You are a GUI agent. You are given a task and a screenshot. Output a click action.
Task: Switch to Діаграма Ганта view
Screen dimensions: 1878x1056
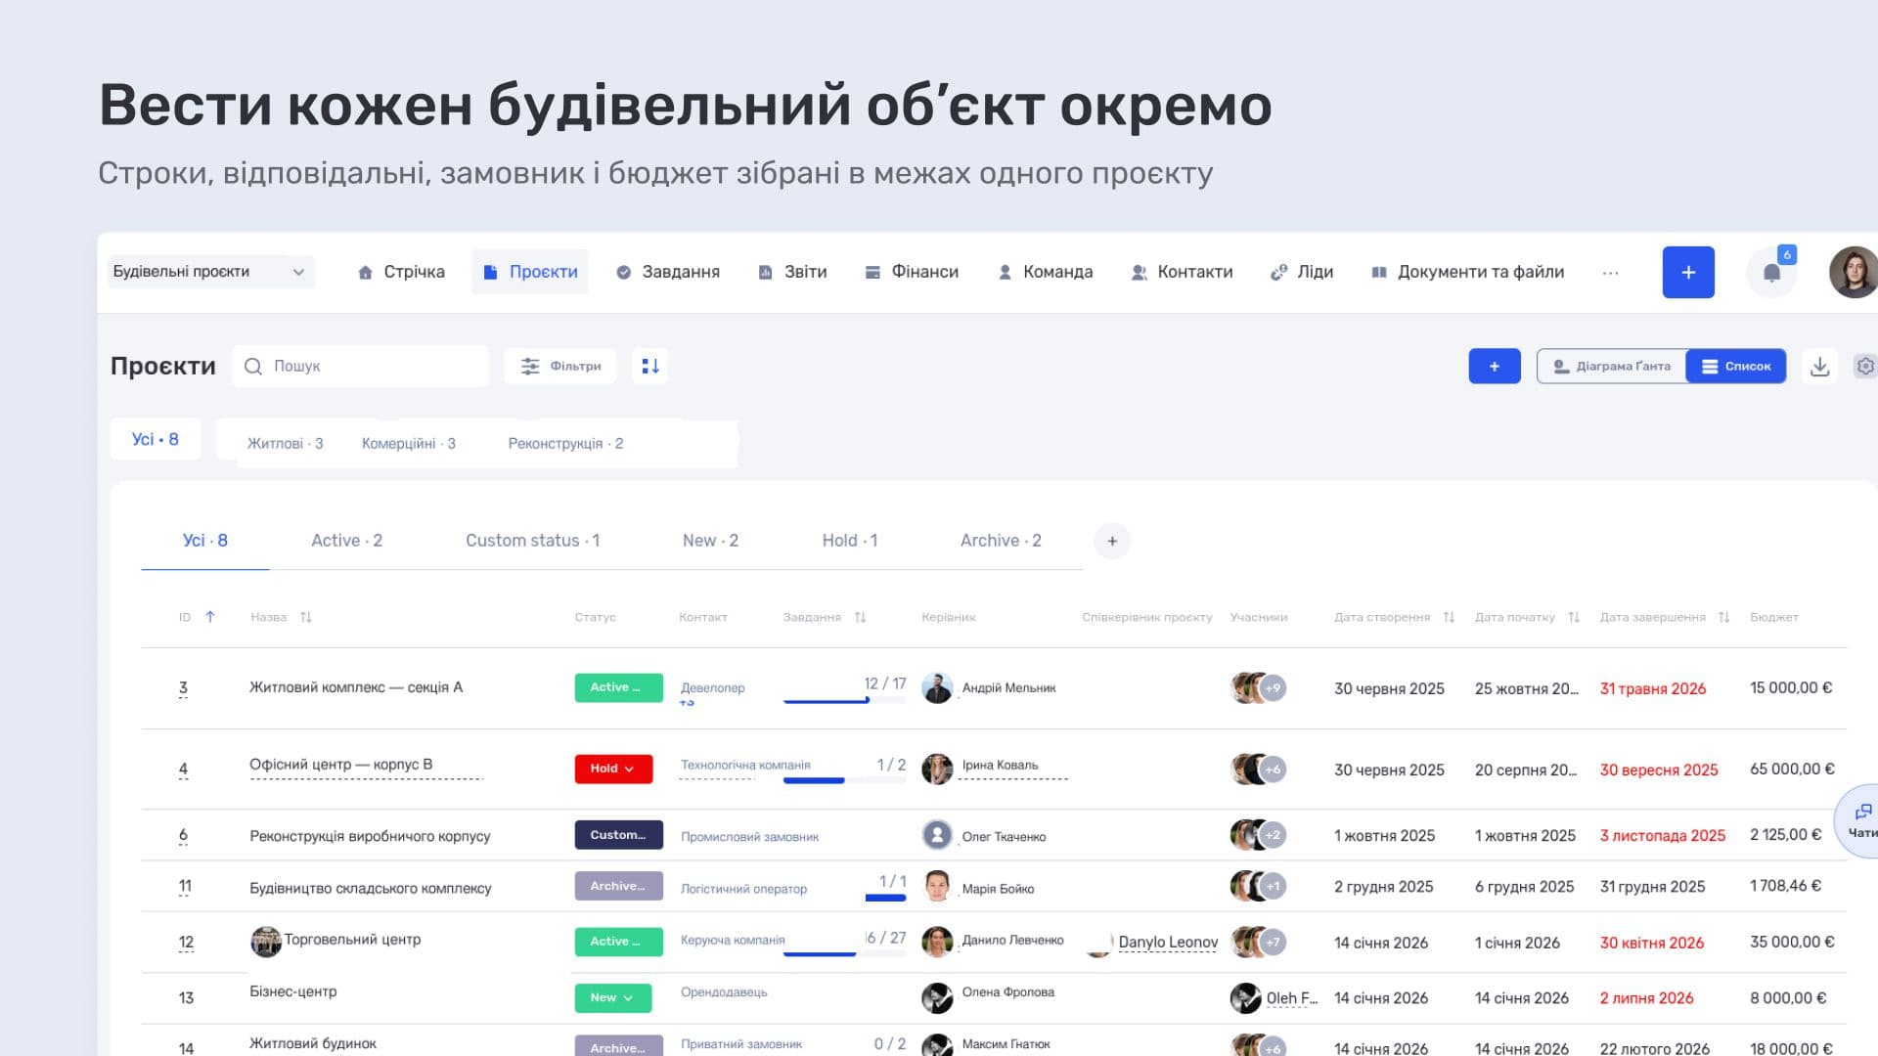click(x=1612, y=366)
